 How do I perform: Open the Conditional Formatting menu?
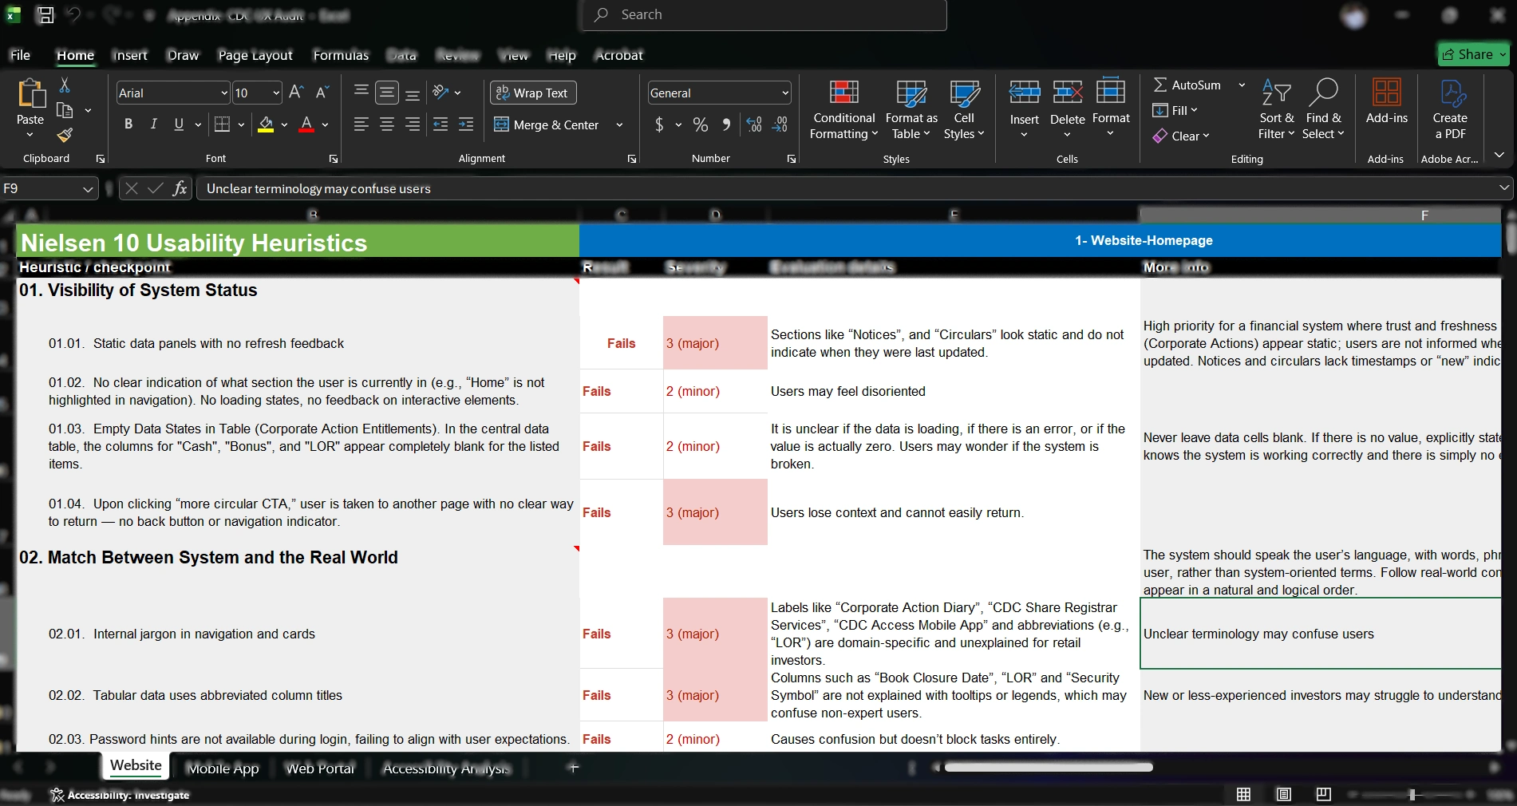tap(843, 110)
